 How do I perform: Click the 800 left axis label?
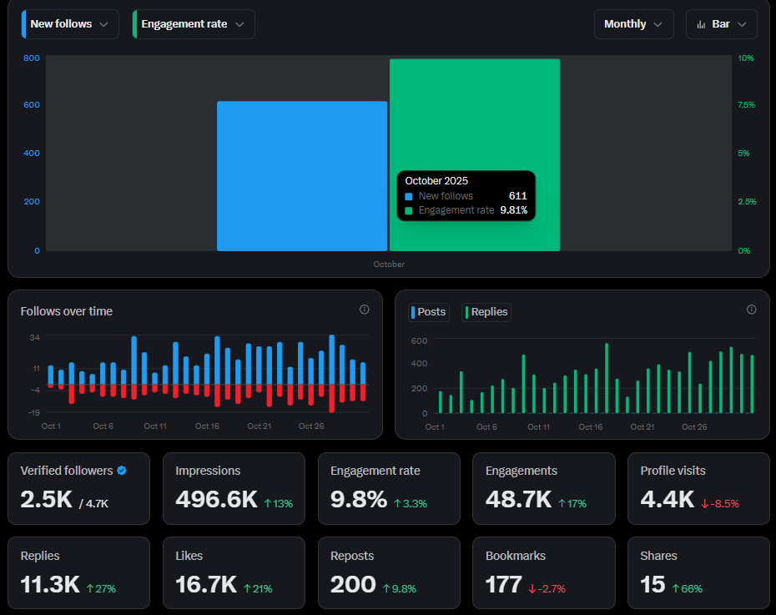[x=32, y=58]
